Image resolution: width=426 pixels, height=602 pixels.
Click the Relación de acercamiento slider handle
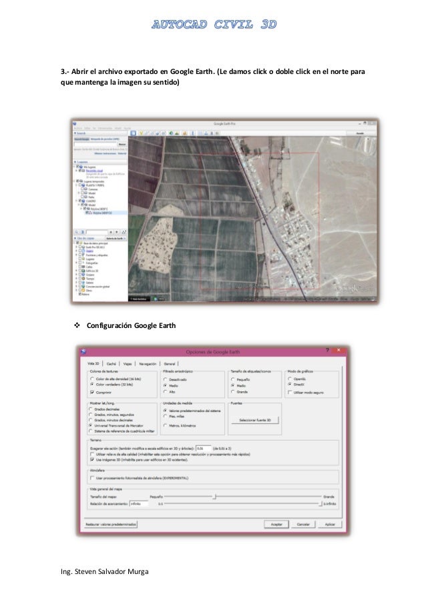point(321,503)
